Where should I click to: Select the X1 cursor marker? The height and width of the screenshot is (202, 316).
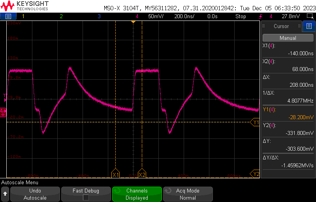click(115, 174)
